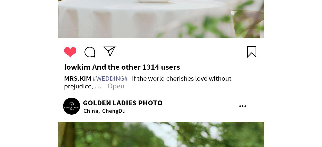Viewport: 322px width, 147px height.
Task: Open the China, ChengDu location tag
Action: click(105, 111)
